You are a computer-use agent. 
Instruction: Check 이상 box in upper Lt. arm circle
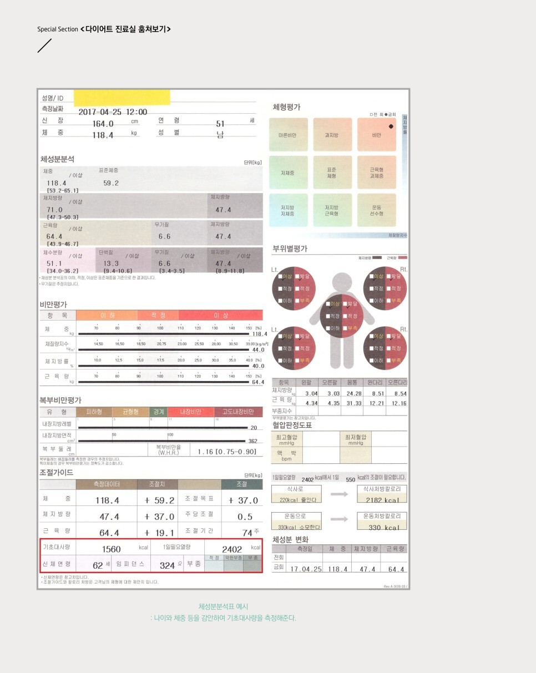[281, 276]
